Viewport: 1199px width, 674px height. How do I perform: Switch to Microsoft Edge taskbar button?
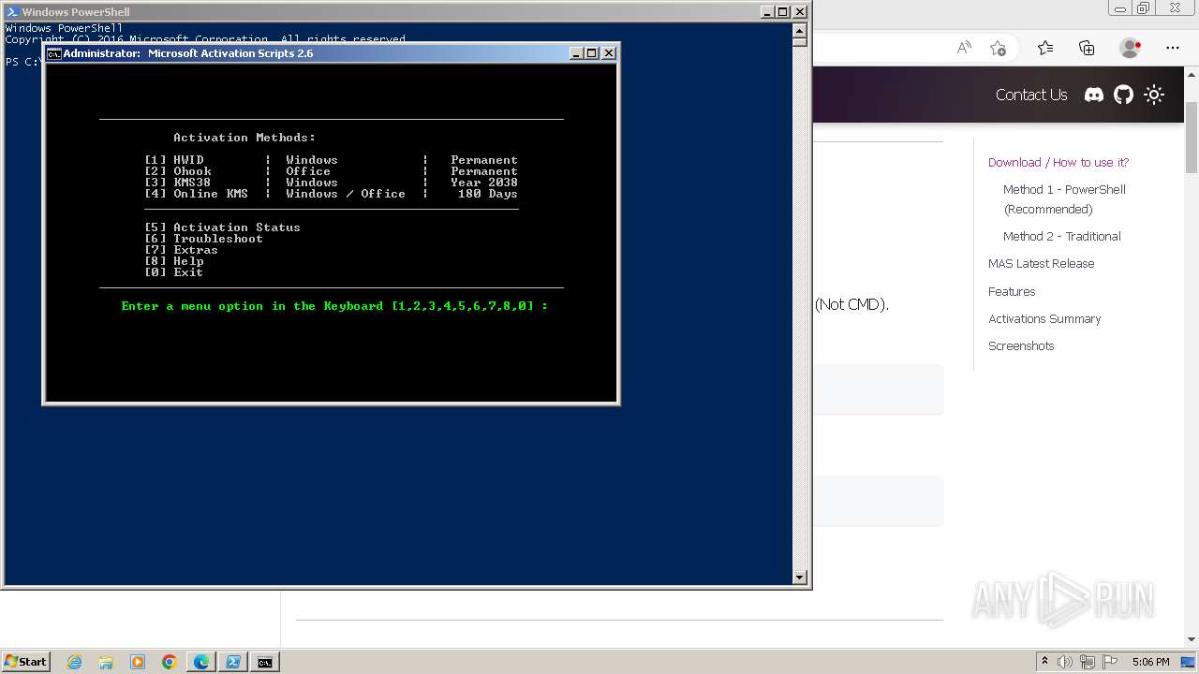pyautogui.click(x=201, y=662)
